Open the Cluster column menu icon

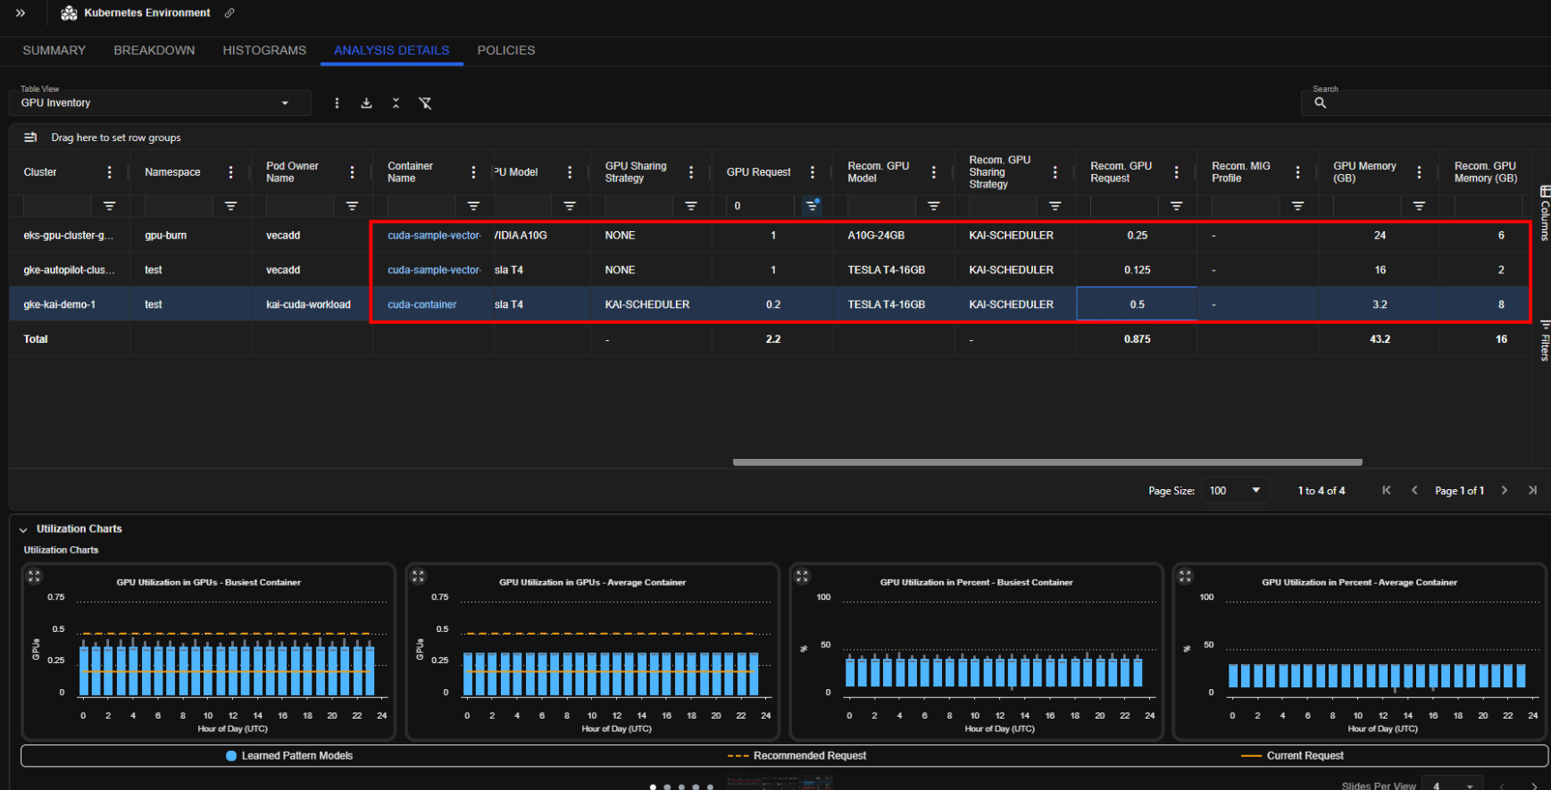coord(110,172)
